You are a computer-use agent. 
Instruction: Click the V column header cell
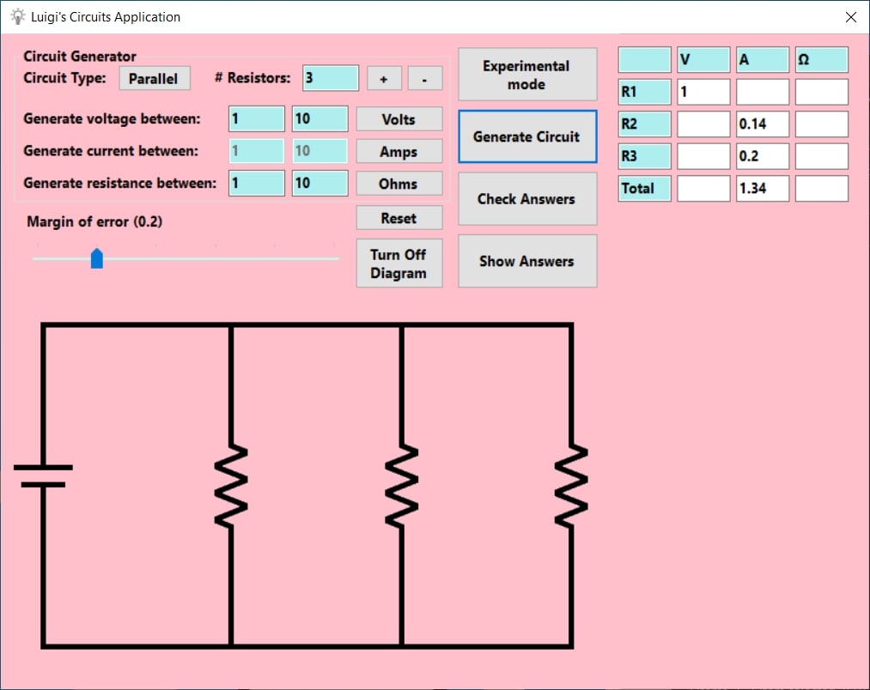[703, 59]
